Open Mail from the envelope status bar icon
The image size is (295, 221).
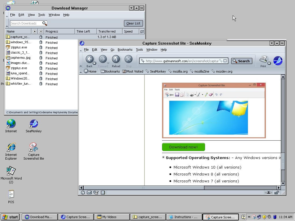[89, 192]
